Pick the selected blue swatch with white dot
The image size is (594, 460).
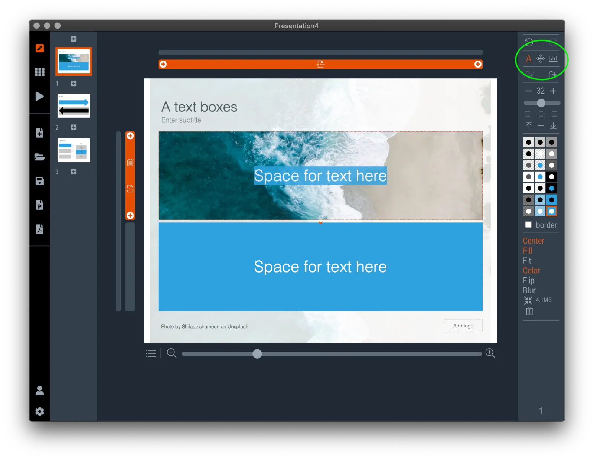[x=552, y=211]
